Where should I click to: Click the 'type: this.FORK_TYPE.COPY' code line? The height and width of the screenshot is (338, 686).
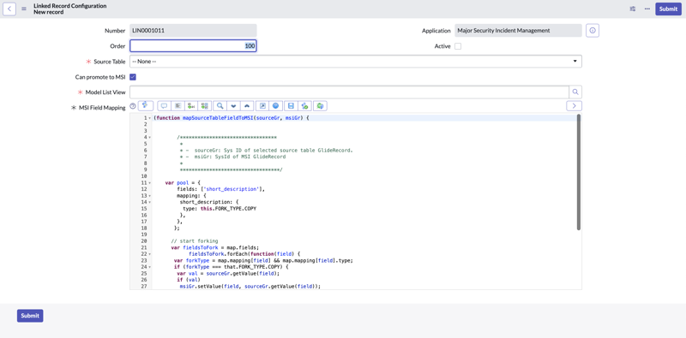(x=220, y=209)
